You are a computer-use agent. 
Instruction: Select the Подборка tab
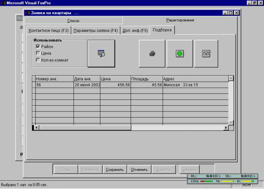pyautogui.click(x=162, y=30)
